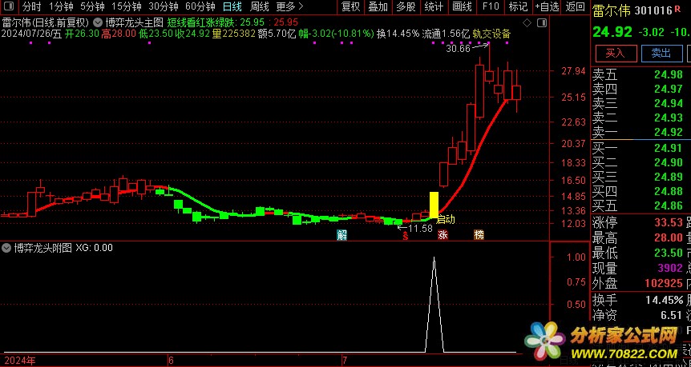Screen dimensions: 691x367
Task: Click the 轨交设备 sector label
Action: [x=491, y=34]
